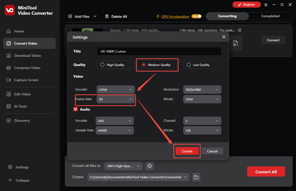Open Home in the sidebar

point(29,31)
